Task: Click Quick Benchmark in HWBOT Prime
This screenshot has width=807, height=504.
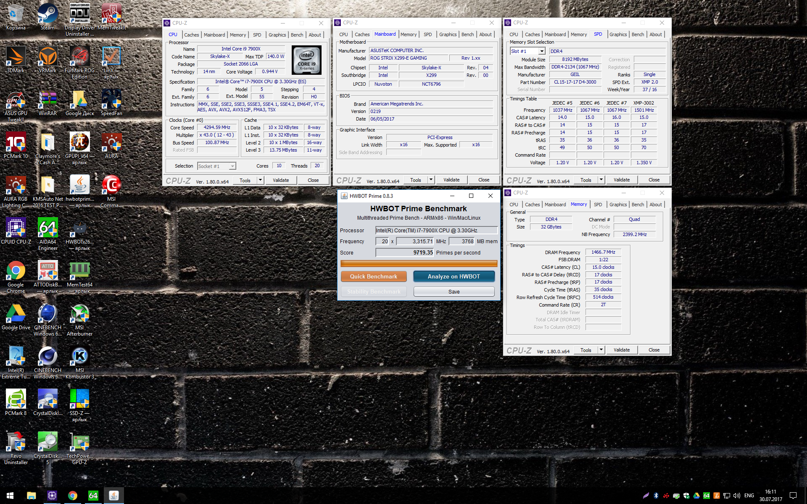Action: pos(374,276)
